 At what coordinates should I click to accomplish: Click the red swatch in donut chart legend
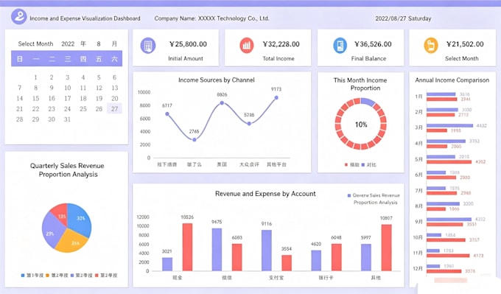[346, 164]
